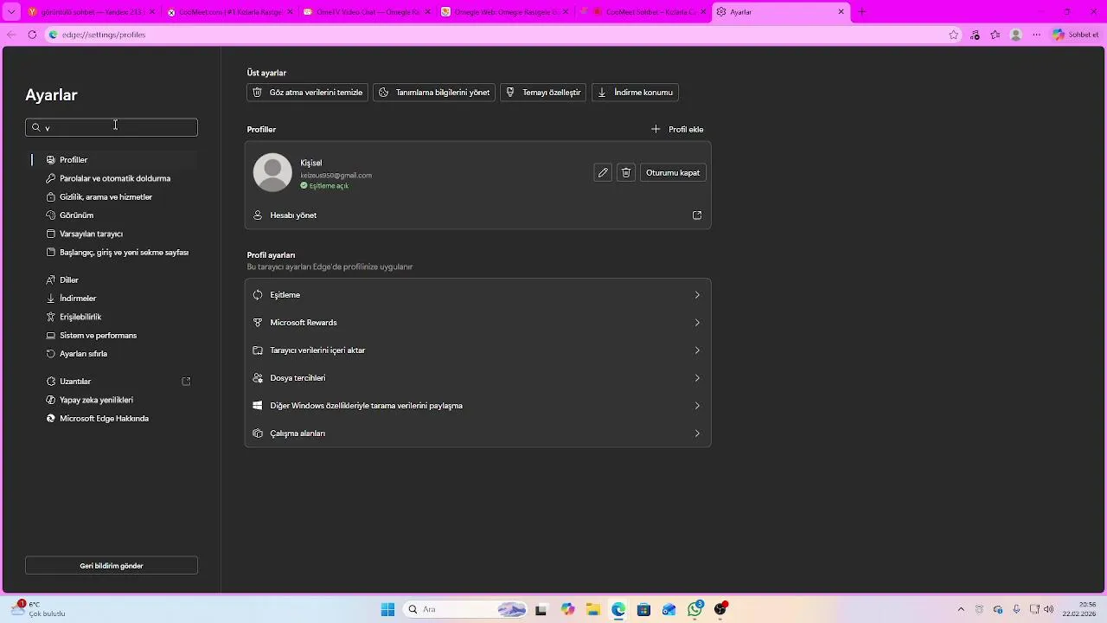The image size is (1107, 623).
Task: Show hidden system tray icons
Action: [x=961, y=610]
